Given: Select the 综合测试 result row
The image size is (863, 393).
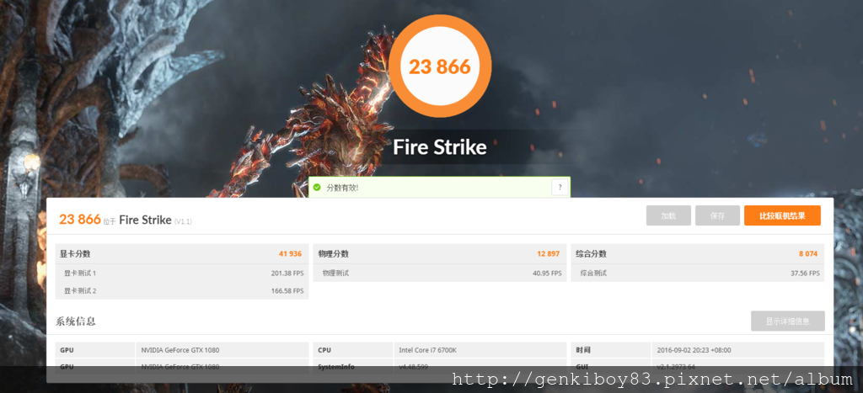Looking at the screenshot, I should [697, 274].
